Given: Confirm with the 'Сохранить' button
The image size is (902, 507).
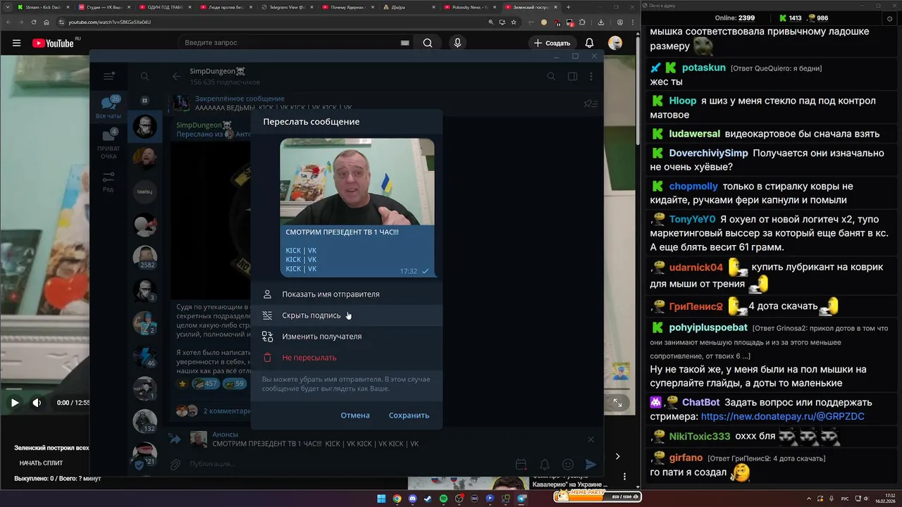Looking at the screenshot, I should [409, 415].
